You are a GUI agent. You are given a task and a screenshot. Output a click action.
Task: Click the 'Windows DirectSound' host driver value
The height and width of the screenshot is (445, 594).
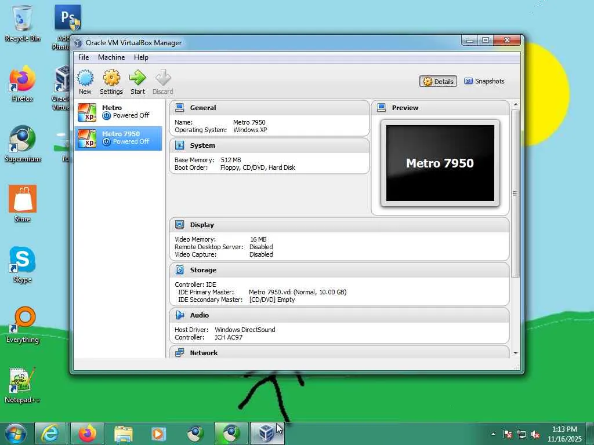(245, 330)
